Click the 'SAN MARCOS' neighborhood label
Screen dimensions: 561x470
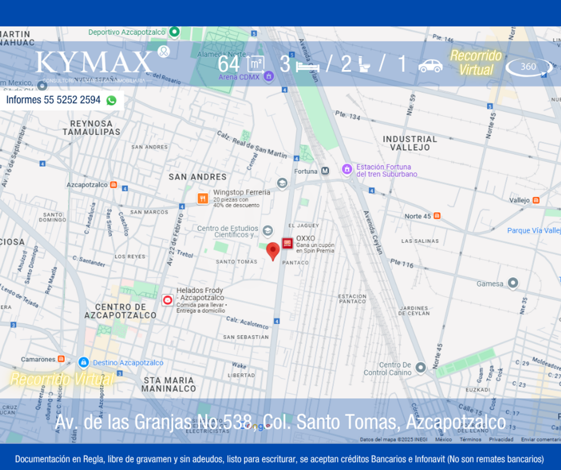click(x=149, y=212)
